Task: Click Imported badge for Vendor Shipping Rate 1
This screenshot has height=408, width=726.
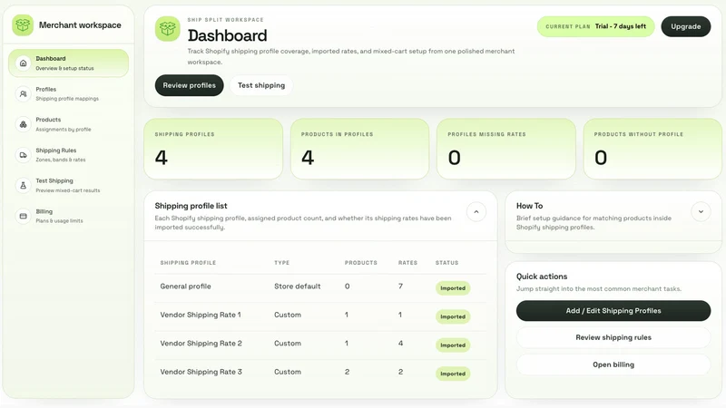Action: click(452, 316)
